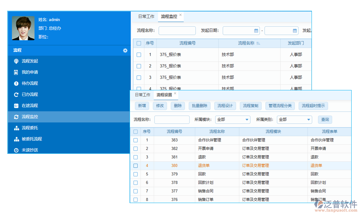361x216 pixels.
Task: Open the 待办流程 item
Action: (31, 83)
